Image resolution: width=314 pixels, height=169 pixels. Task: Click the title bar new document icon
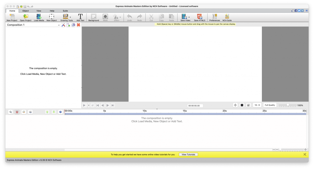coord(17,6)
